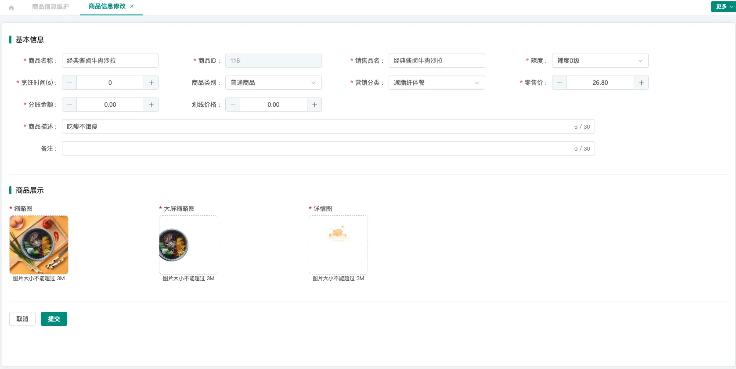The height and width of the screenshot is (369, 736).
Task: Submit the form with 提交
Action: [54, 319]
